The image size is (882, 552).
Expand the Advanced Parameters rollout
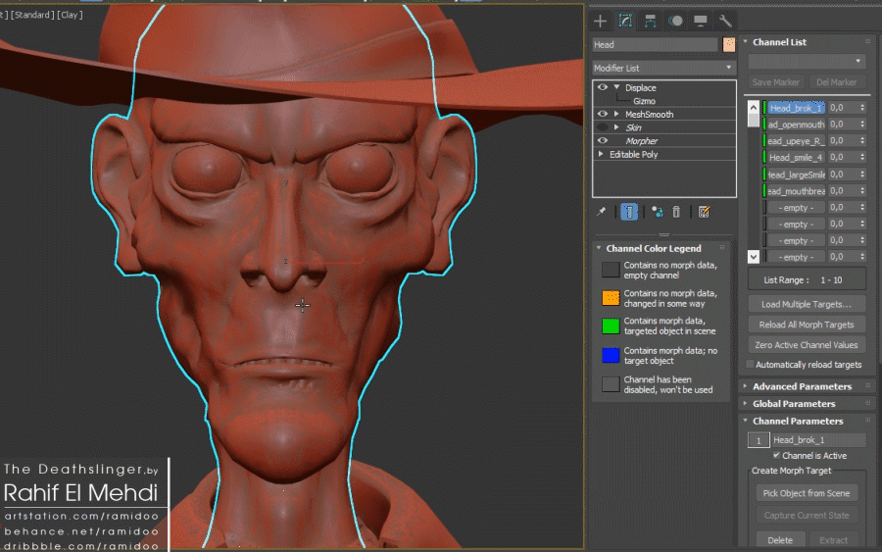point(802,386)
